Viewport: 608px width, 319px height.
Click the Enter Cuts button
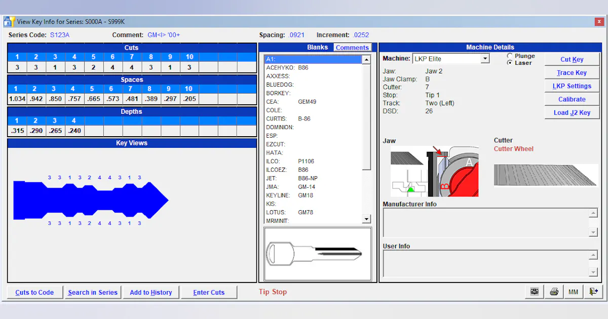click(209, 292)
